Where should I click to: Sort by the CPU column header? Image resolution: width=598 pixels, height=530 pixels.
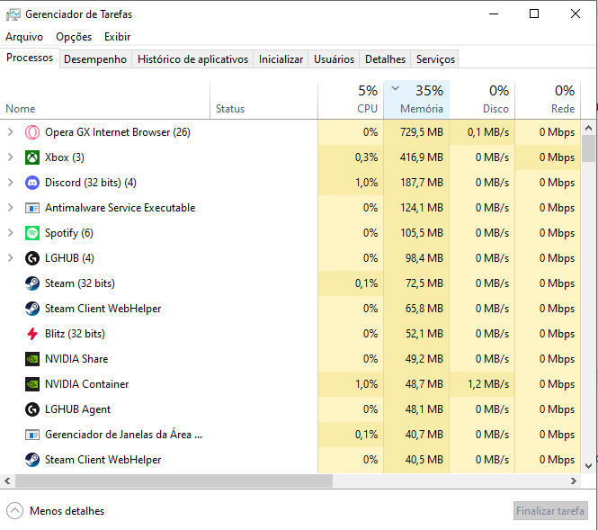click(351, 101)
